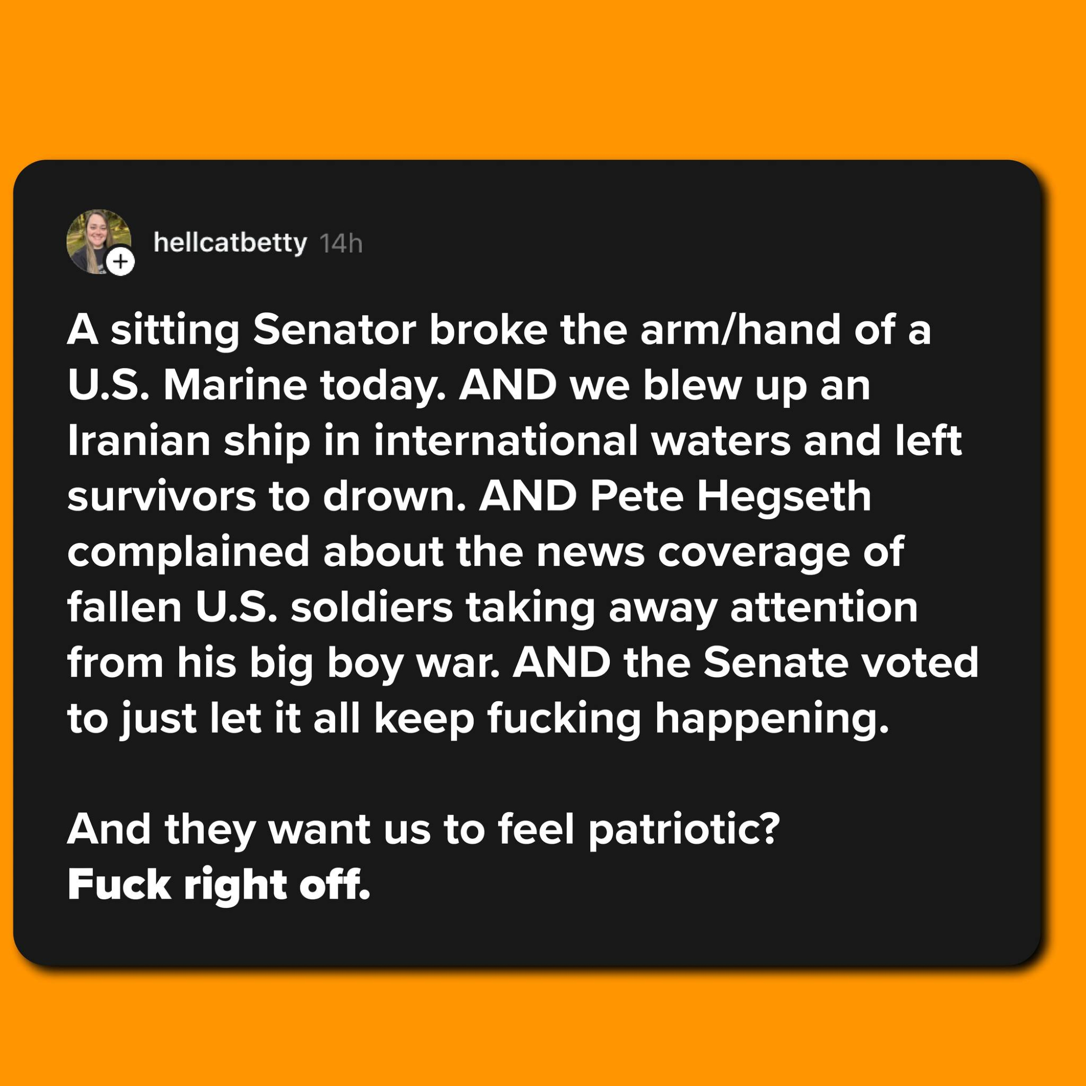Click the blank line between the two paragraphs
Viewport: 1086px width, 1086px height.
[x=543, y=774]
